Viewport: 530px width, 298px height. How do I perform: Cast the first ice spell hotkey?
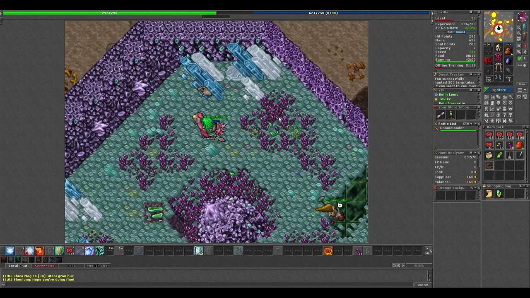(x=10, y=250)
